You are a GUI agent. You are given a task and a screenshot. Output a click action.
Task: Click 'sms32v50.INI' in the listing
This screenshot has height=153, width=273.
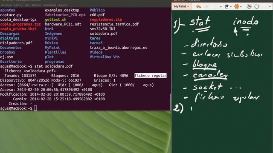(x=102, y=29)
